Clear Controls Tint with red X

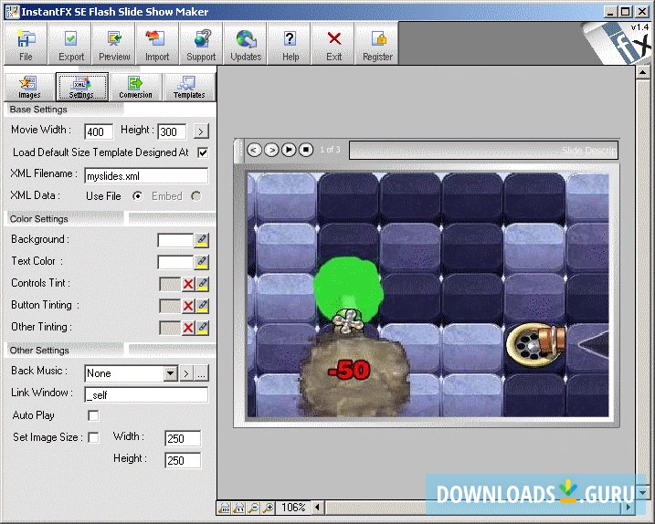point(188,284)
